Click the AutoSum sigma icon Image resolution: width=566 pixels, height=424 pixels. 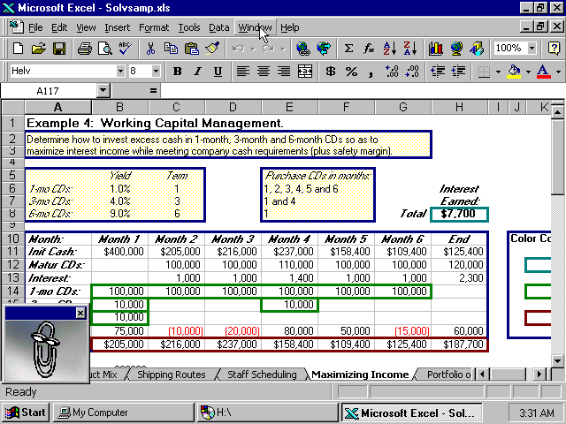[x=348, y=49]
